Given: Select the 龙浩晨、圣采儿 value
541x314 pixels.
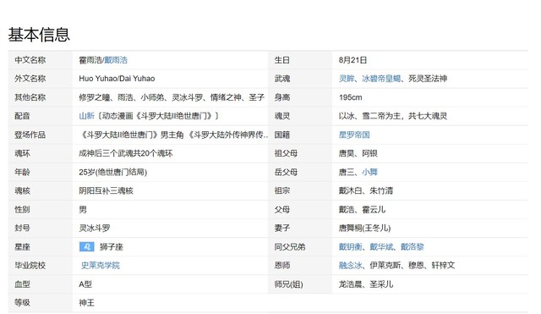Looking at the screenshot, I should tap(366, 284).
